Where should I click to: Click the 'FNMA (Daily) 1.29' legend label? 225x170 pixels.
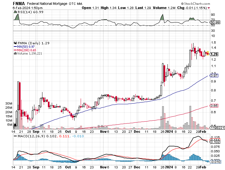point(33,43)
